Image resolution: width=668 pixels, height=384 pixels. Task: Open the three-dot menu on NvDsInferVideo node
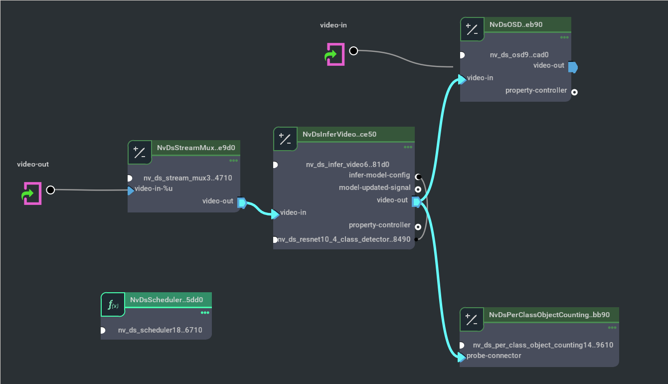[x=408, y=147]
